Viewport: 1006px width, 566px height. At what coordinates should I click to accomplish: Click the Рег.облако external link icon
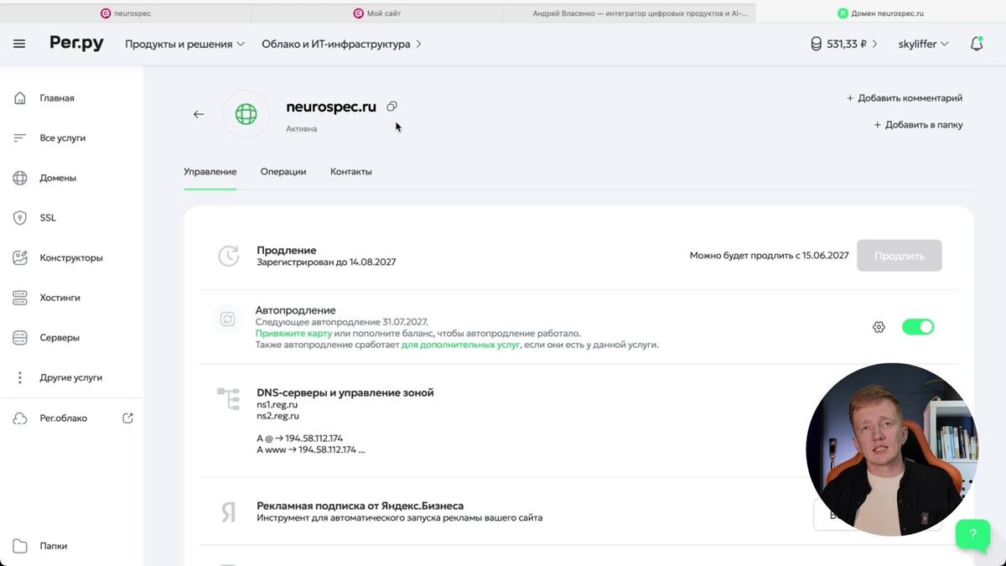(x=127, y=418)
